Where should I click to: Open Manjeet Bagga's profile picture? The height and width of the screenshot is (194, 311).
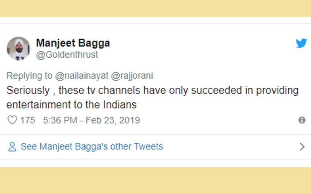pos(18,48)
